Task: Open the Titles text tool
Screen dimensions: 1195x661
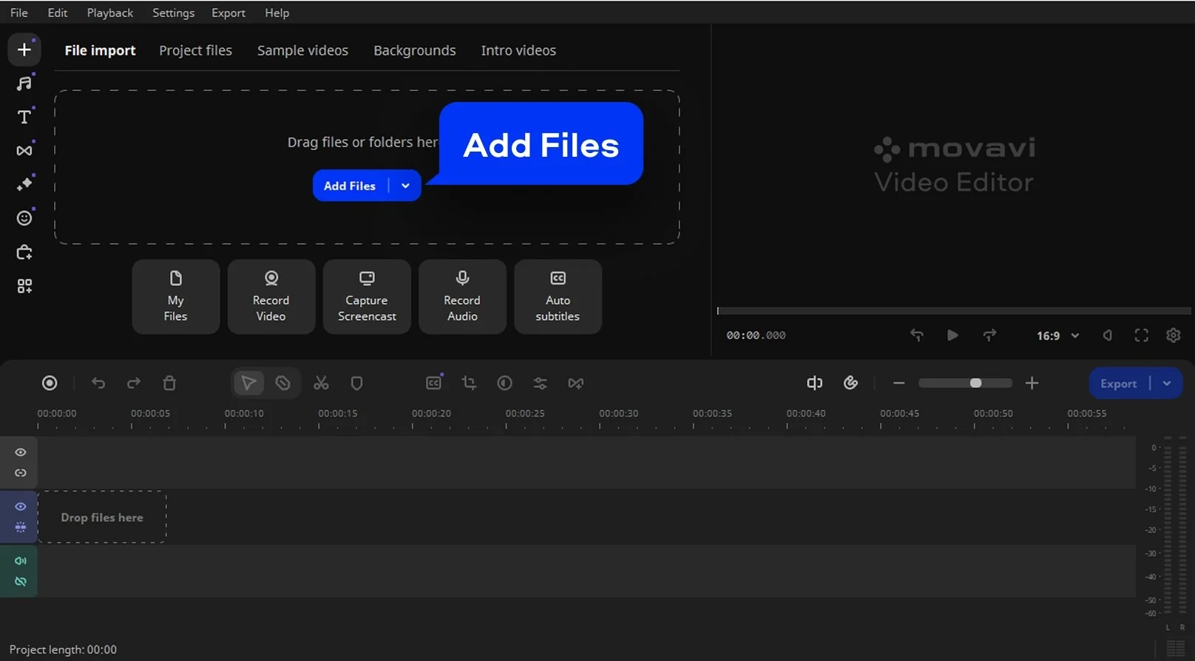Action: tap(24, 117)
